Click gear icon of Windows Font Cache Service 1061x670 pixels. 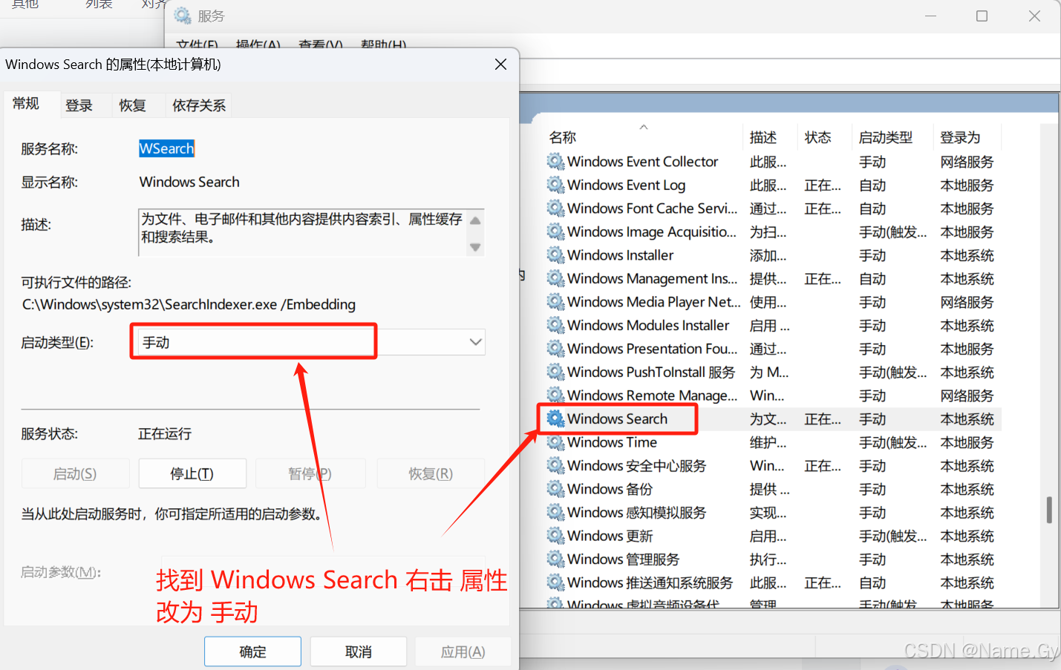(555, 208)
